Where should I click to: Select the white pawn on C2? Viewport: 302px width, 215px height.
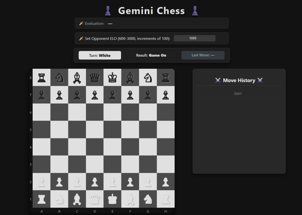click(x=77, y=182)
